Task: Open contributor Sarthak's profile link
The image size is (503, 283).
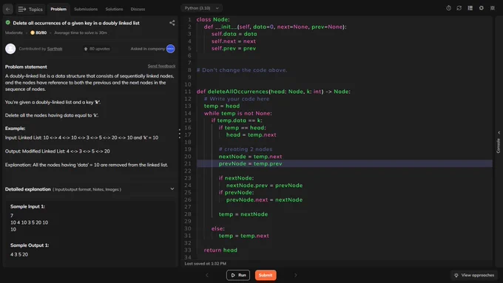Action: tap(55, 49)
